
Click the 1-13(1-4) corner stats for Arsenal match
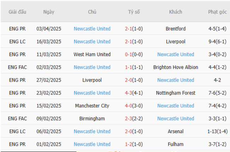tap(217, 131)
